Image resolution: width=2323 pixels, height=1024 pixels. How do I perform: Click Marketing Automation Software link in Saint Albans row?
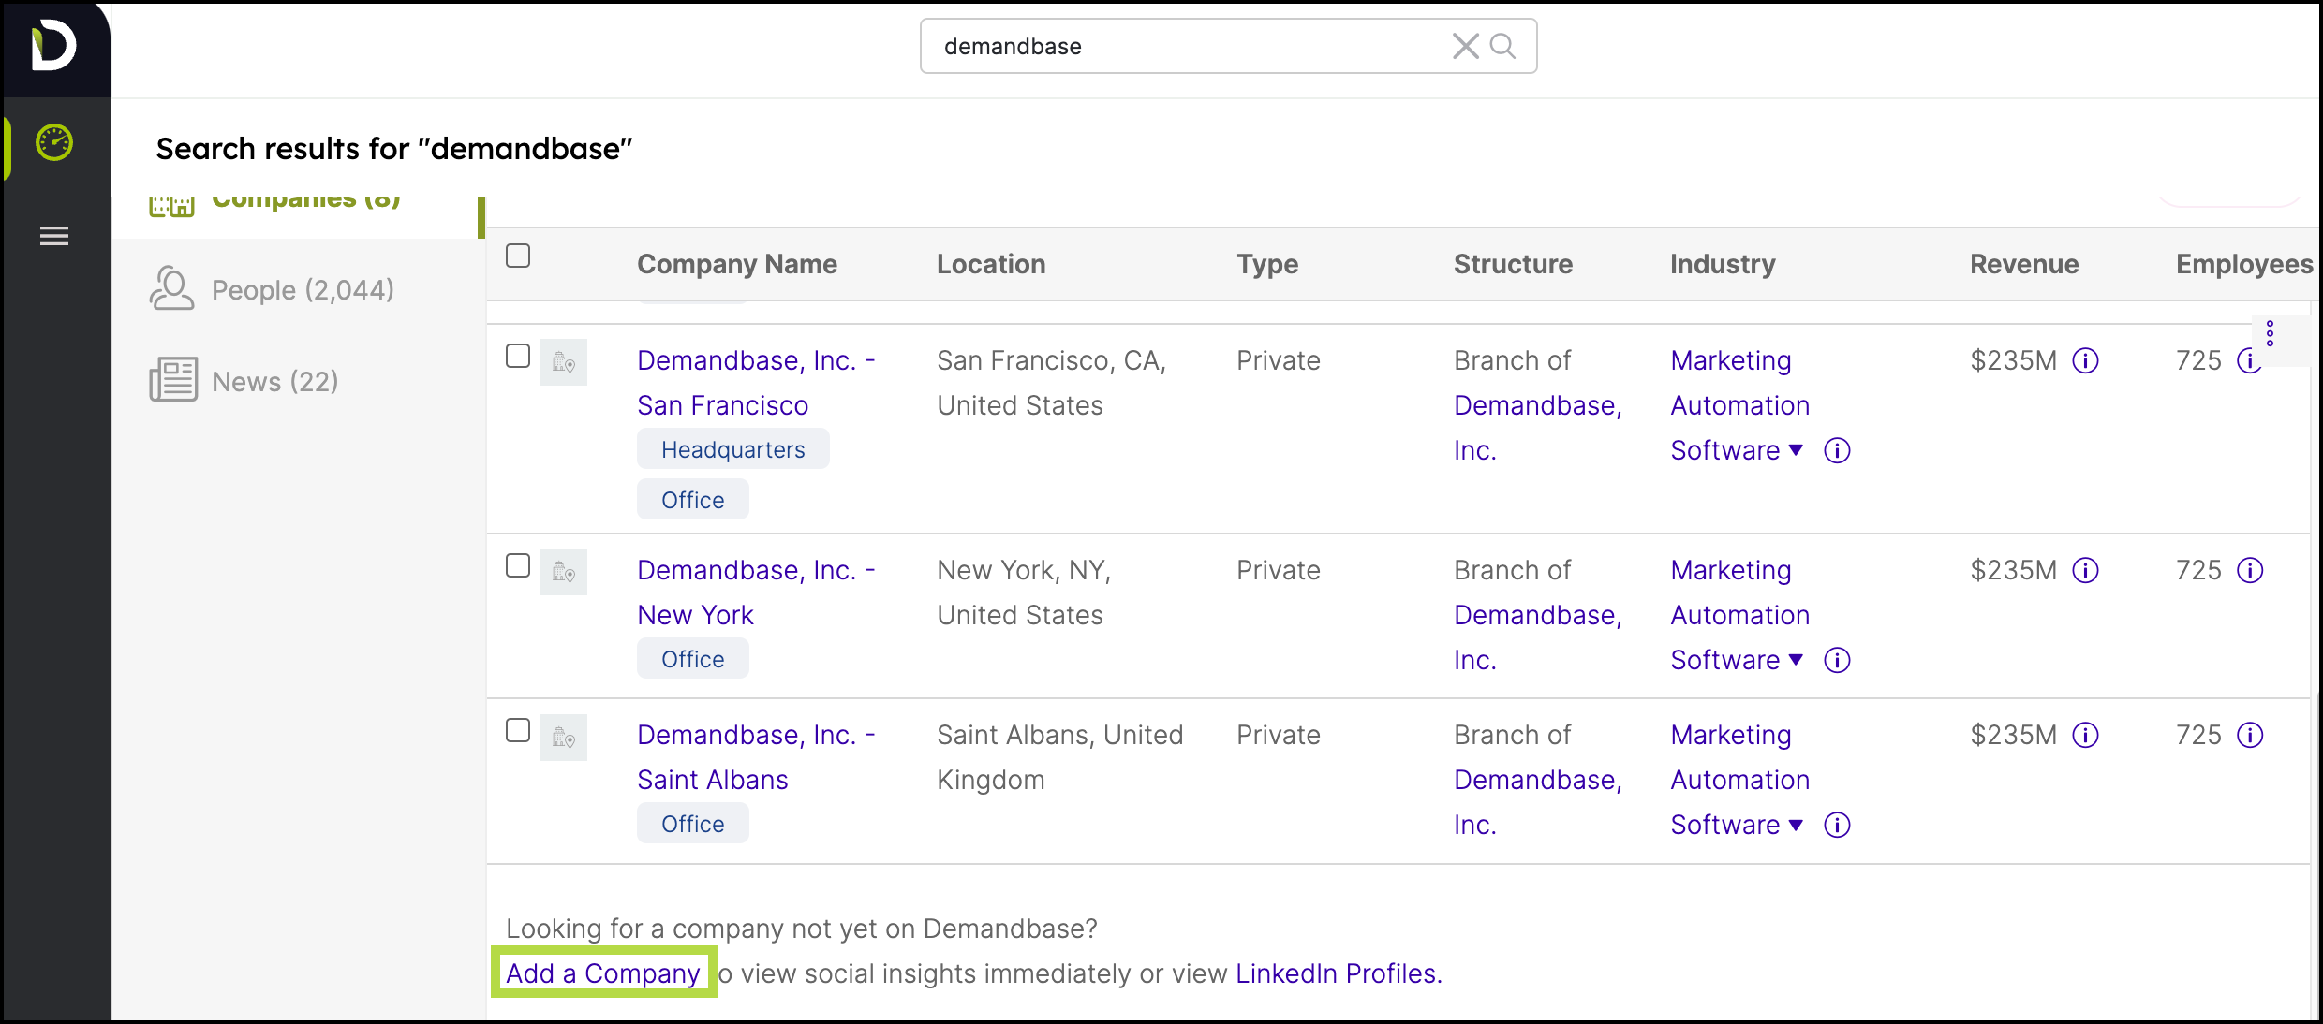click(x=1739, y=780)
